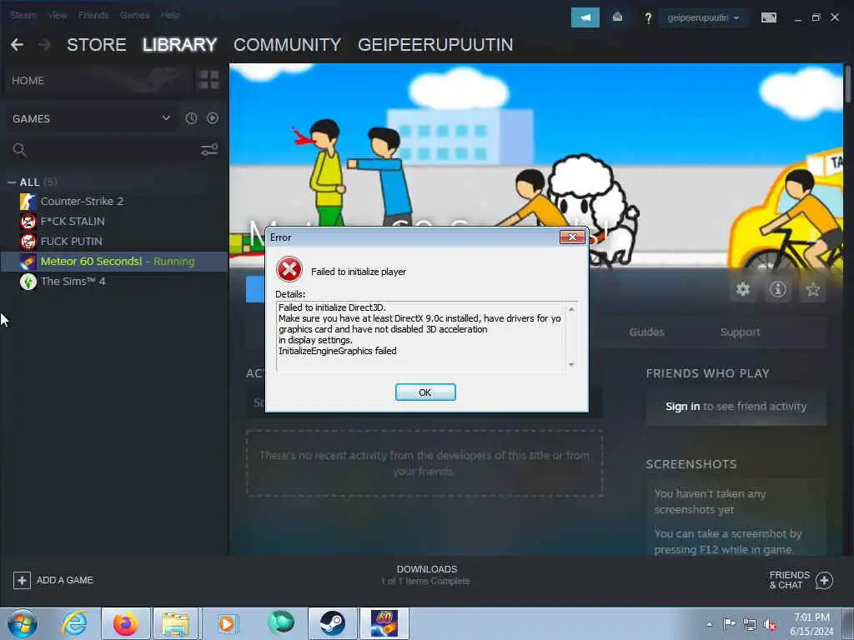854x640 pixels.
Task: Click the error details scroll up arrow
Action: pyautogui.click(x=571, y=309)
